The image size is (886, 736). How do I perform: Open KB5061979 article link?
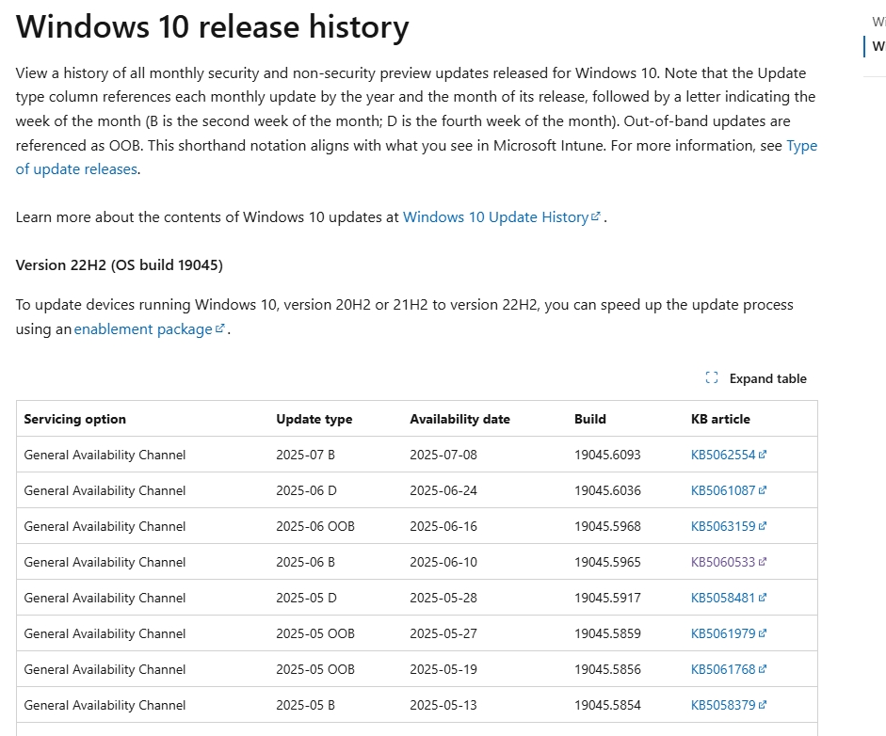coord(729,633)
